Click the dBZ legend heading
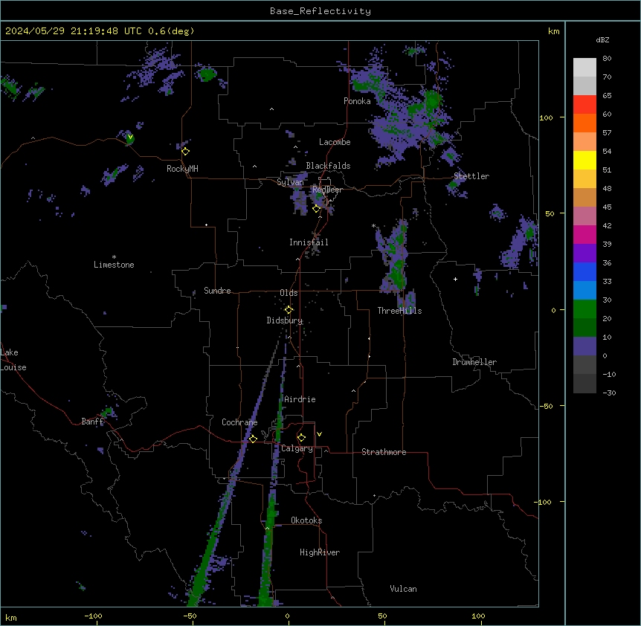This screenshot has width=641, height=626. coord(602,39)
